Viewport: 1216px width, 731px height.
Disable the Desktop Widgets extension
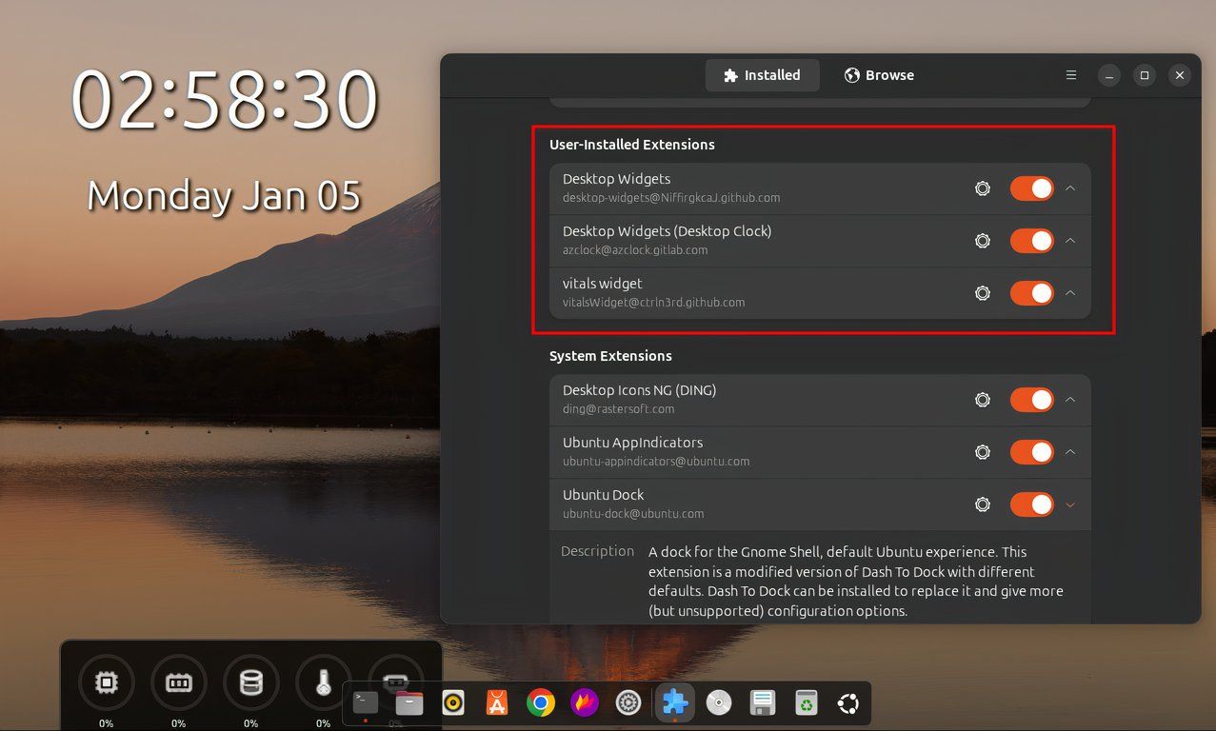1031,188
